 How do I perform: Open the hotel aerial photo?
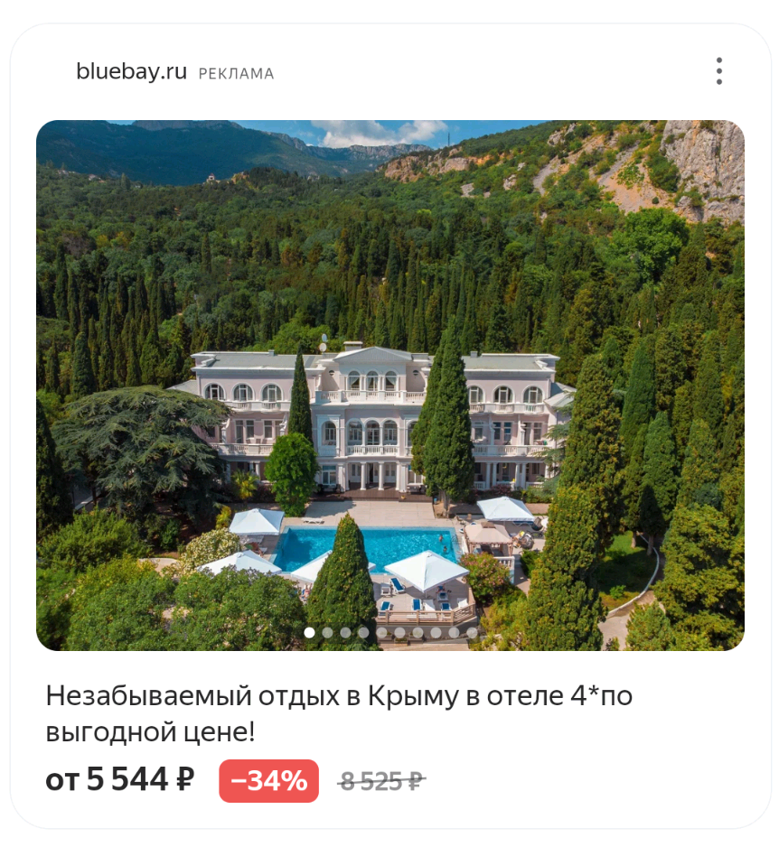click(x=390, y=385)
